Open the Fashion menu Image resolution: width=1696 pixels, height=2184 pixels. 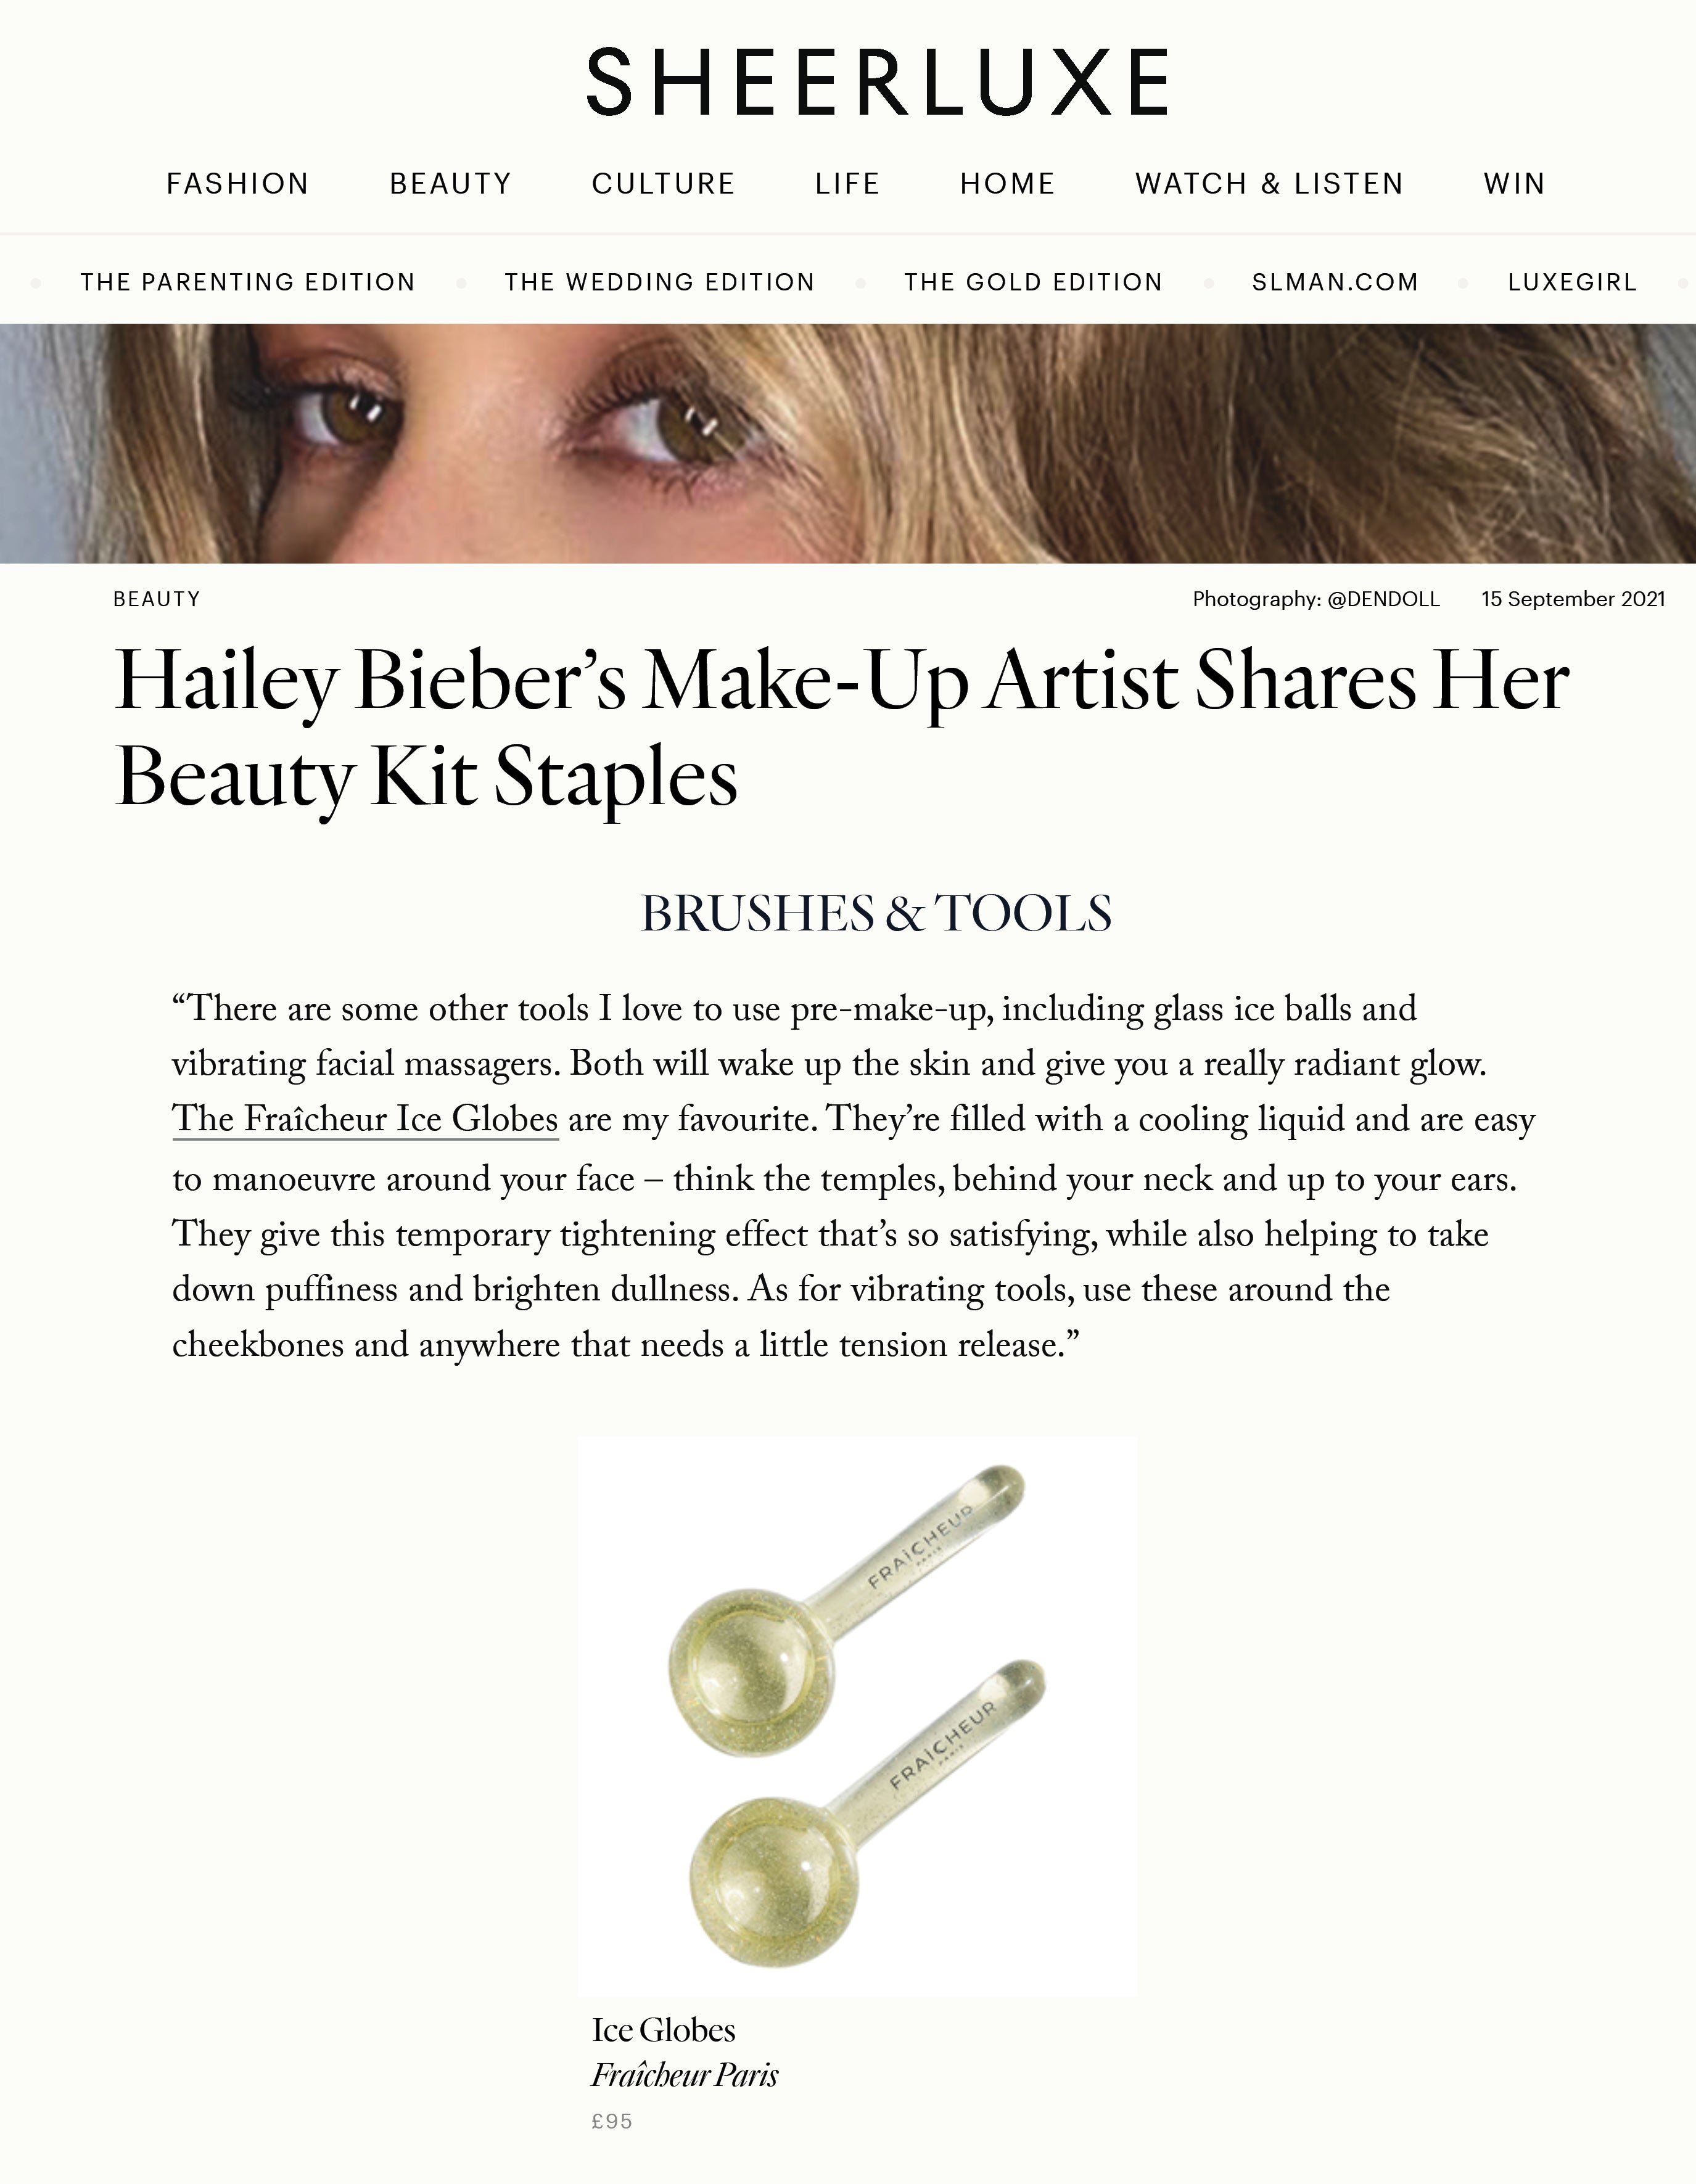click(238, 184)
